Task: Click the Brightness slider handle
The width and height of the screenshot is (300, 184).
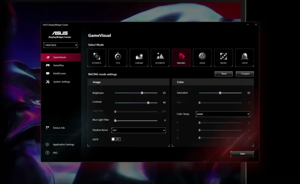Action: (x=142, y=93)
